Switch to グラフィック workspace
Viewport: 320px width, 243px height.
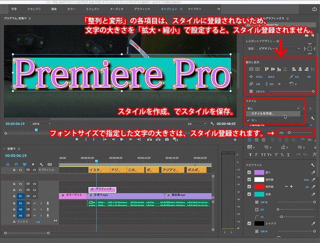(x=142, y=9)
